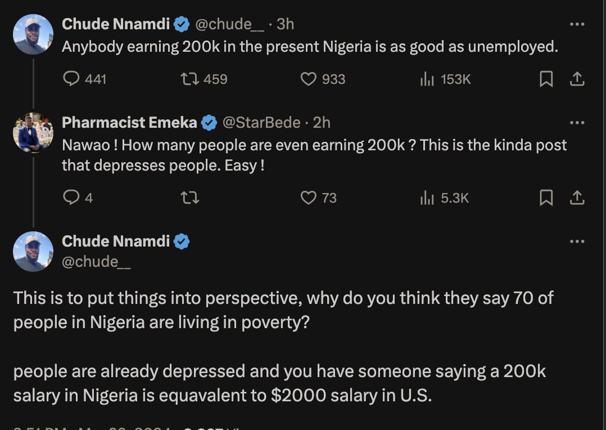Click Pharmacist Emeka's profile picture

(33, 133)
